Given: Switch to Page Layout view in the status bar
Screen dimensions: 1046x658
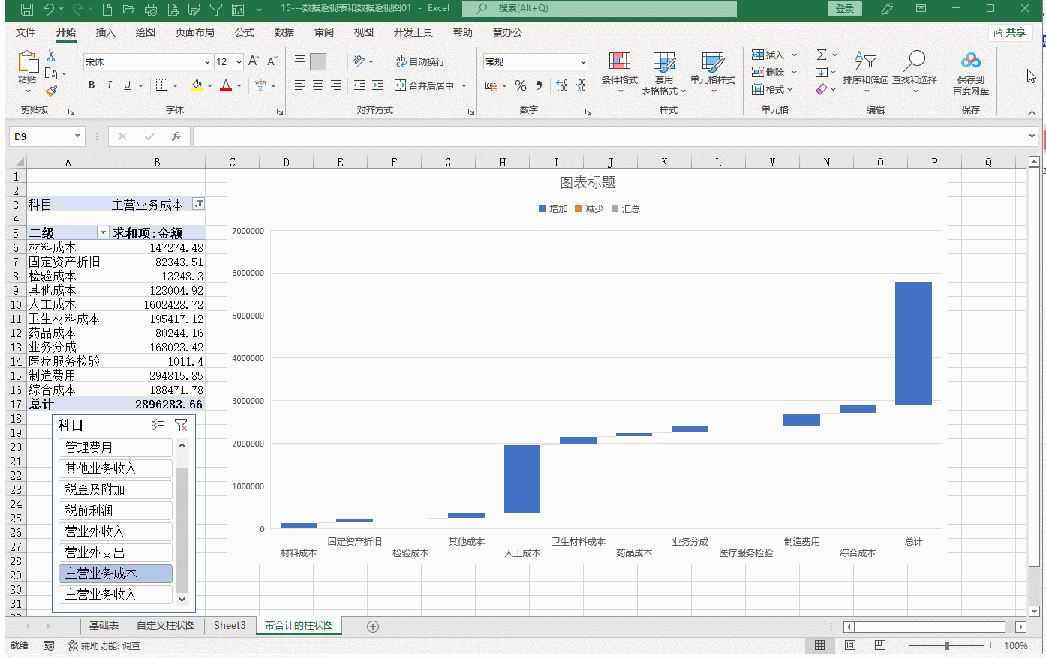Looking at the screenshot, I should point(850,645).
